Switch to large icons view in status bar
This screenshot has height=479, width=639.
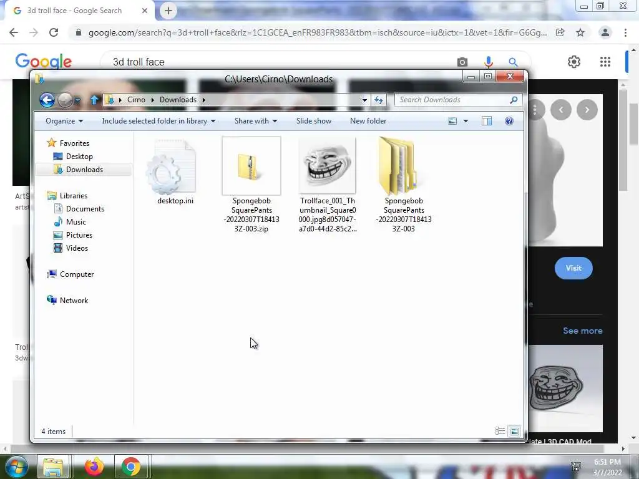tap(515, 431)
